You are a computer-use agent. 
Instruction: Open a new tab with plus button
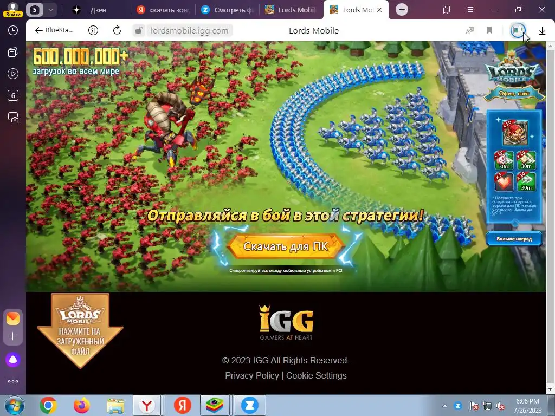coord(402,10)
